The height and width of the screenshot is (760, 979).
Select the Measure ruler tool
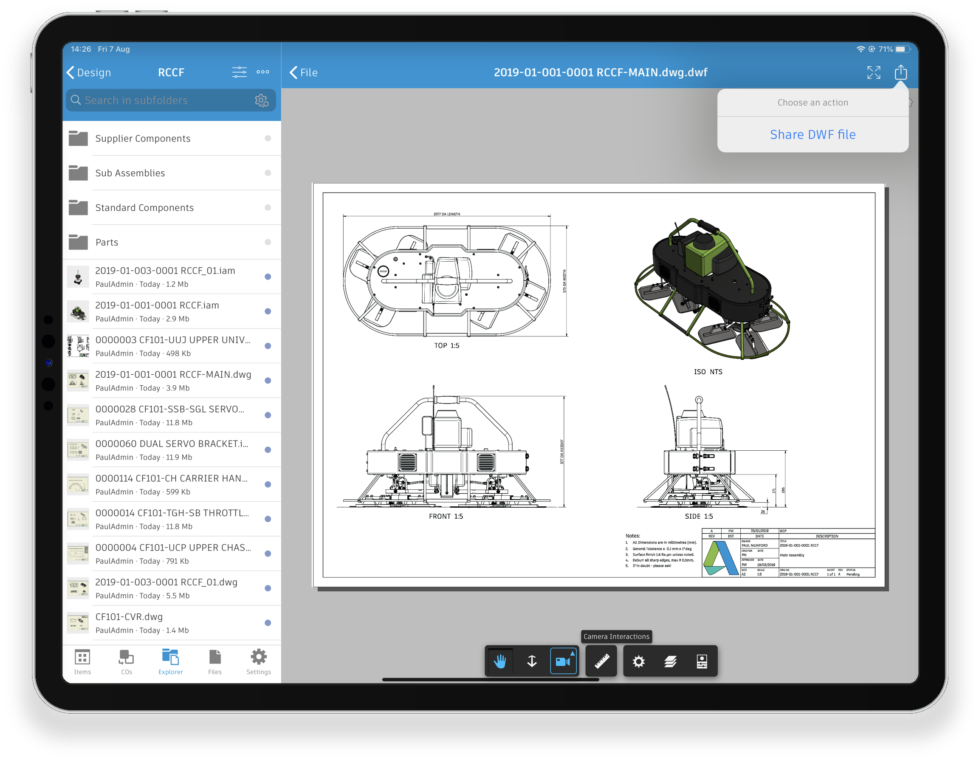point(601,661)
